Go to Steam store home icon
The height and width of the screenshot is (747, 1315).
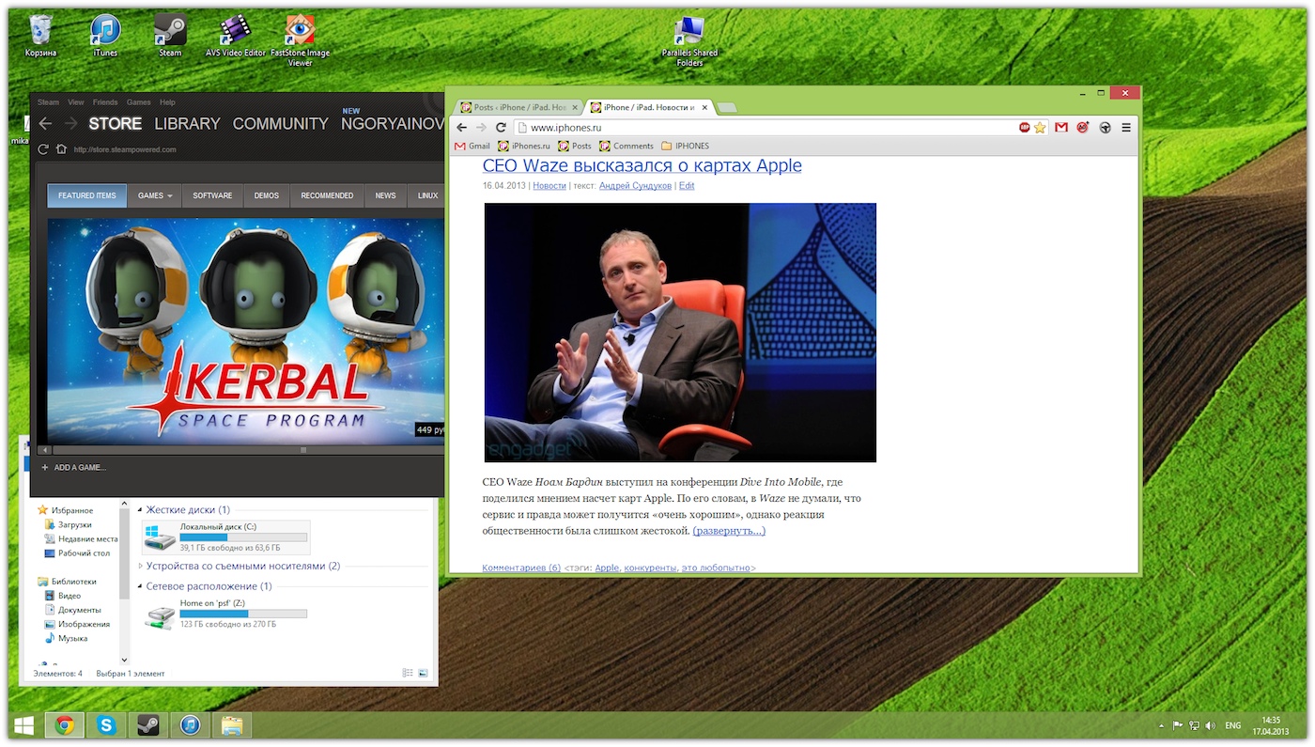point(61,149)
